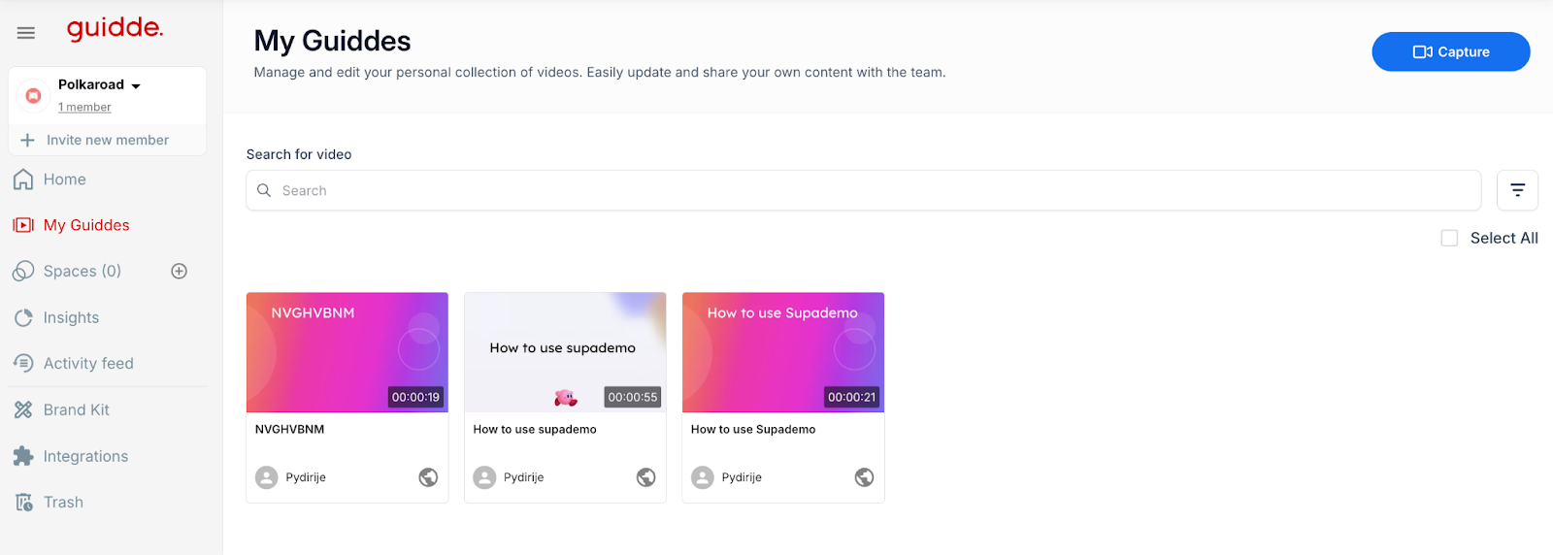Screen dimensions: 1553x555
Task: Open Integrations page
Action: click(x=85, y=456)
